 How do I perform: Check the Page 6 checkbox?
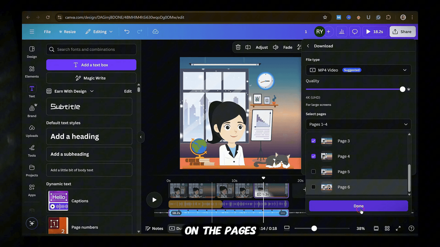point(313,187)
